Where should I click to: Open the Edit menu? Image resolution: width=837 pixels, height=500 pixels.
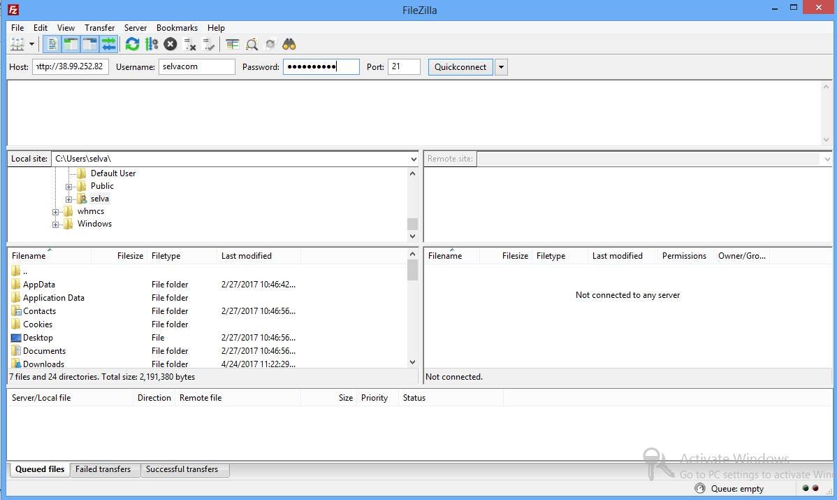41,28
